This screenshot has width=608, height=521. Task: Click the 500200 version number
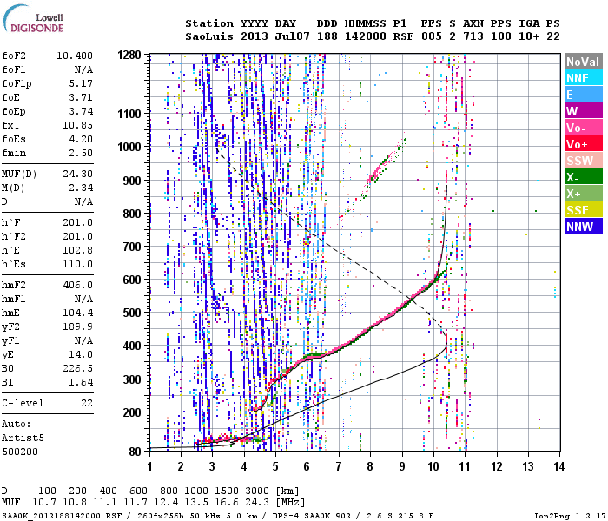point(20,452)
